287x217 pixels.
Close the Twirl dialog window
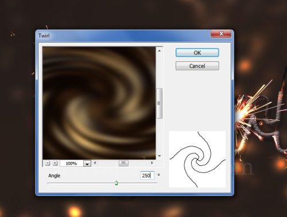point(221,34)
